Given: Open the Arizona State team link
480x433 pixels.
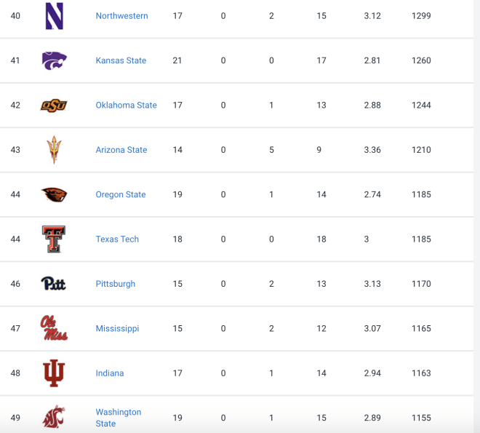Looking at the screenshot, I should pos(121,150).
